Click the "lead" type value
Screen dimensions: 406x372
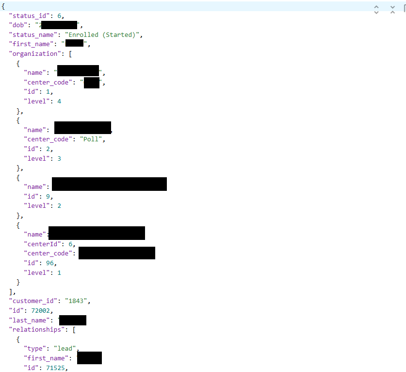[x=65, y=349]
